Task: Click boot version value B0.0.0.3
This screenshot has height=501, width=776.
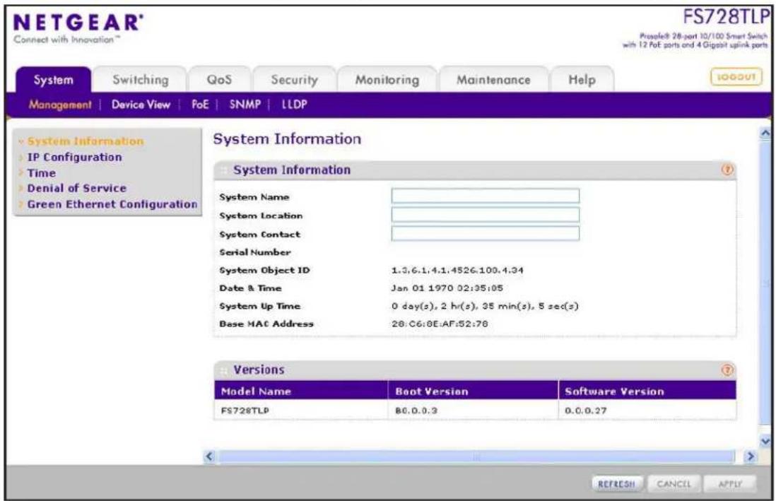Action: [416, 411]
